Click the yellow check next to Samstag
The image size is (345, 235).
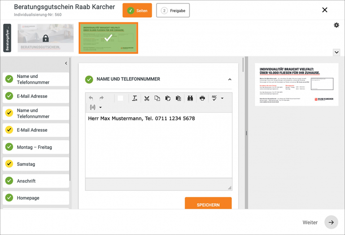9,164
